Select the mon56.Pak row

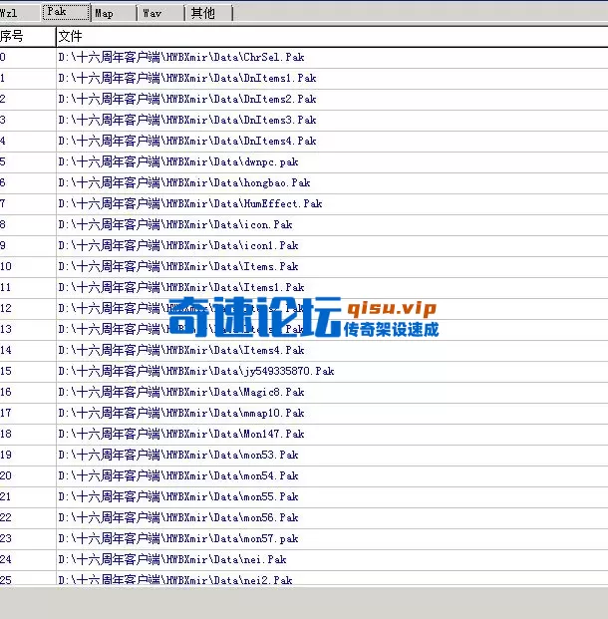pos(304,518)
